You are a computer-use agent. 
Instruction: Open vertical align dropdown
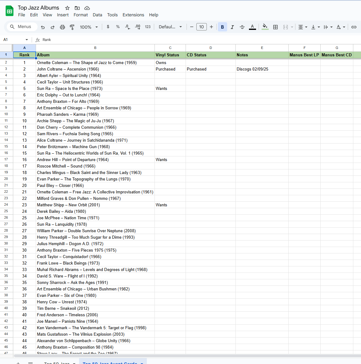tap(315, 27)
